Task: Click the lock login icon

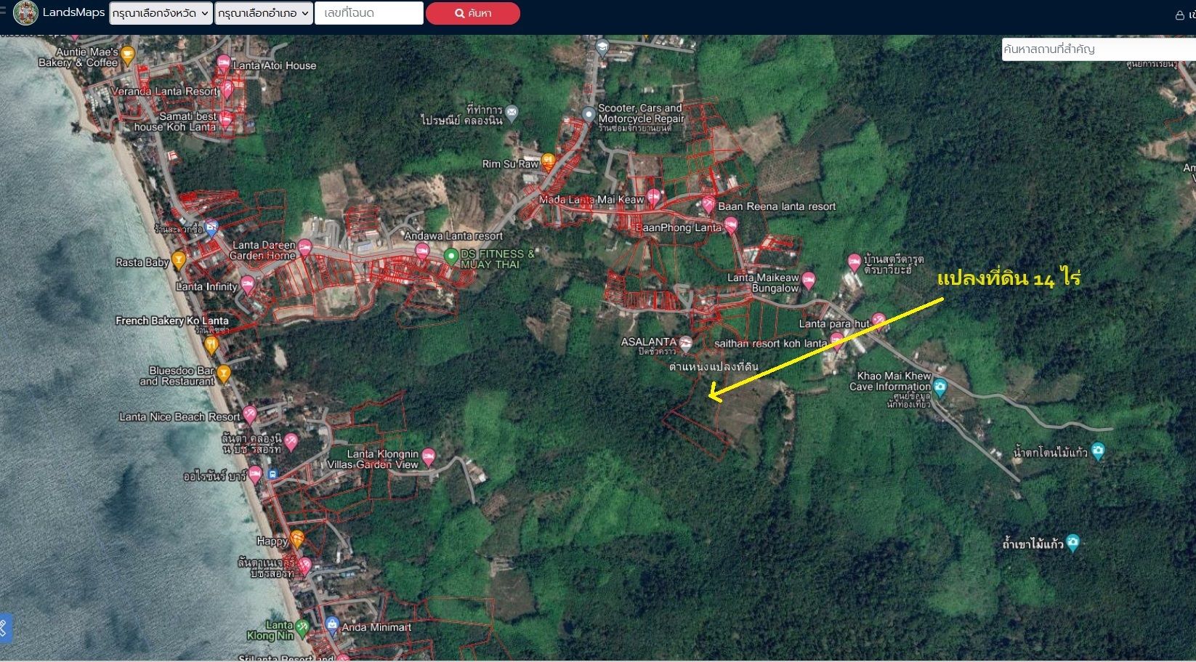Action: [1179, 15]
